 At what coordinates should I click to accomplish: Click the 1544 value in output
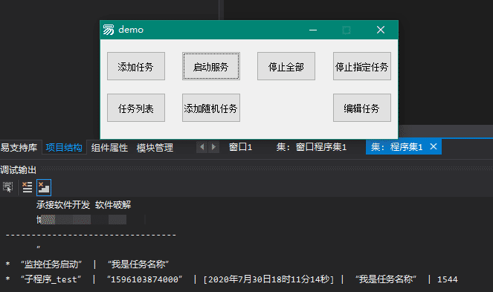[448, 279]
